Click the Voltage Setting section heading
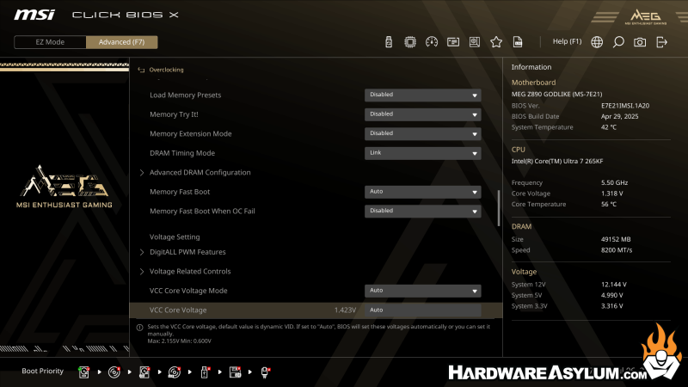This screenshot has height=387, width=688. coord(175,237)
